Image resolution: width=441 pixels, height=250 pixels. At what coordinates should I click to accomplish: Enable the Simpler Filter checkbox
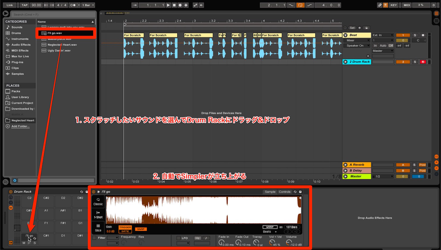[x=94, y=238]
